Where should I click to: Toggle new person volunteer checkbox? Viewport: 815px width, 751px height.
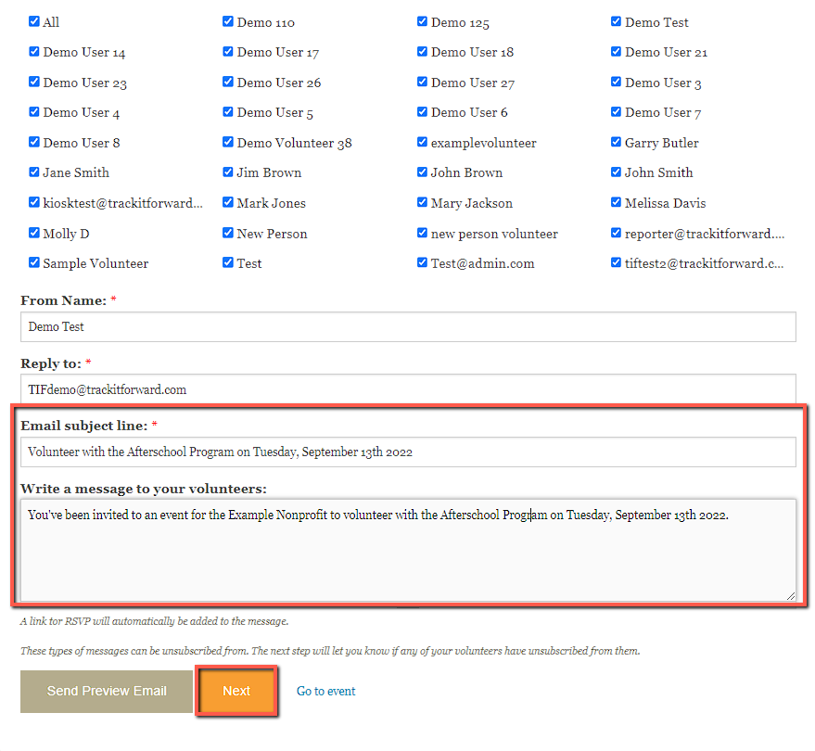click(422, 233)
